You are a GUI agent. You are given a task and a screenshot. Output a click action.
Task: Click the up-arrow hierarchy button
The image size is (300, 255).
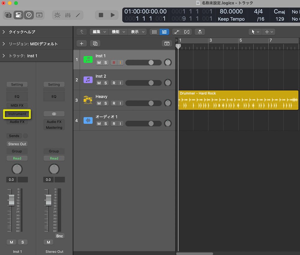tap(82, 32)
